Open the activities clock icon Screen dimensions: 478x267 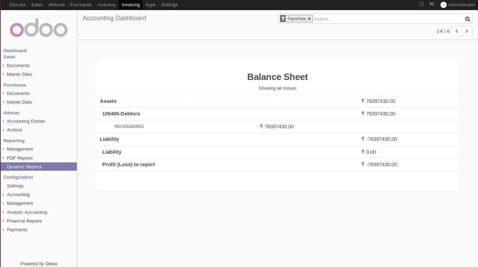pyautogui.click(x=421, y=5)
